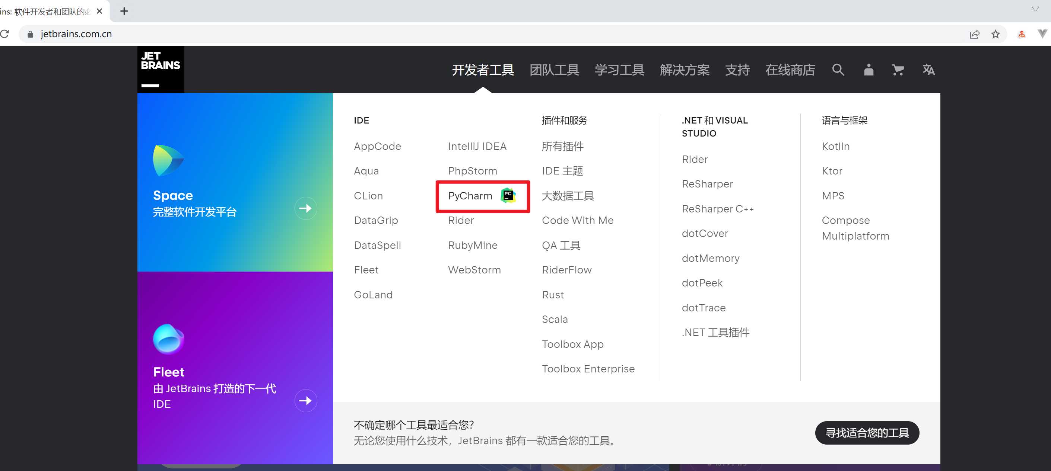The width and height of the screenshot is (1051, 471).
Task: Click 开发者工具 menu item
Action: click(x=483, y=70)
